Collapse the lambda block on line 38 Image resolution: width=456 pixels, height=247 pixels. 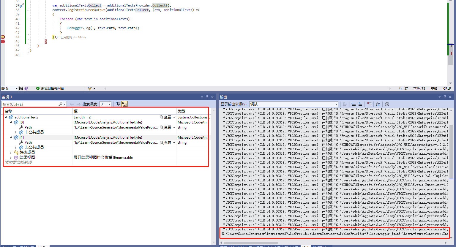(x=28, y=10)
